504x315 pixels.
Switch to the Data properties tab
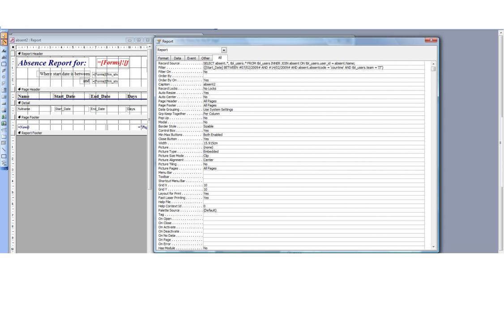pyautogui.click(x=177, y=58)
